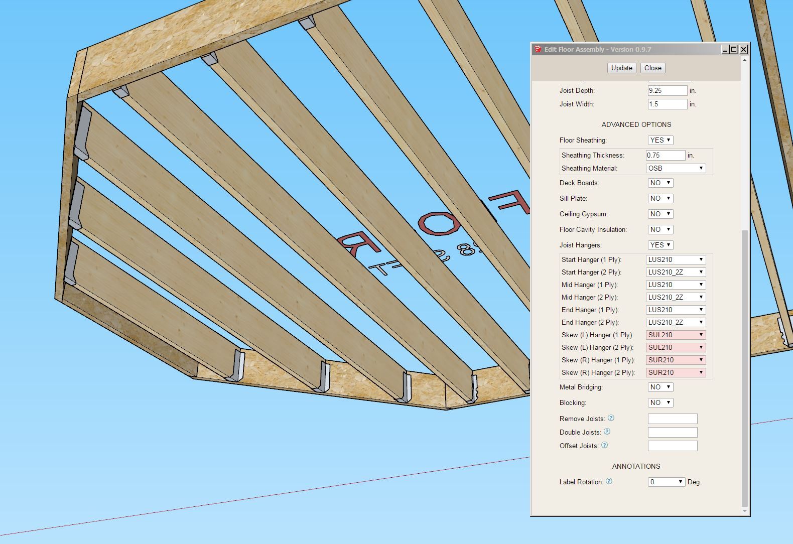The height and width of the screenshot is (544, 793).
Task: Open help icon next to Double Joists
Action: 607,432
